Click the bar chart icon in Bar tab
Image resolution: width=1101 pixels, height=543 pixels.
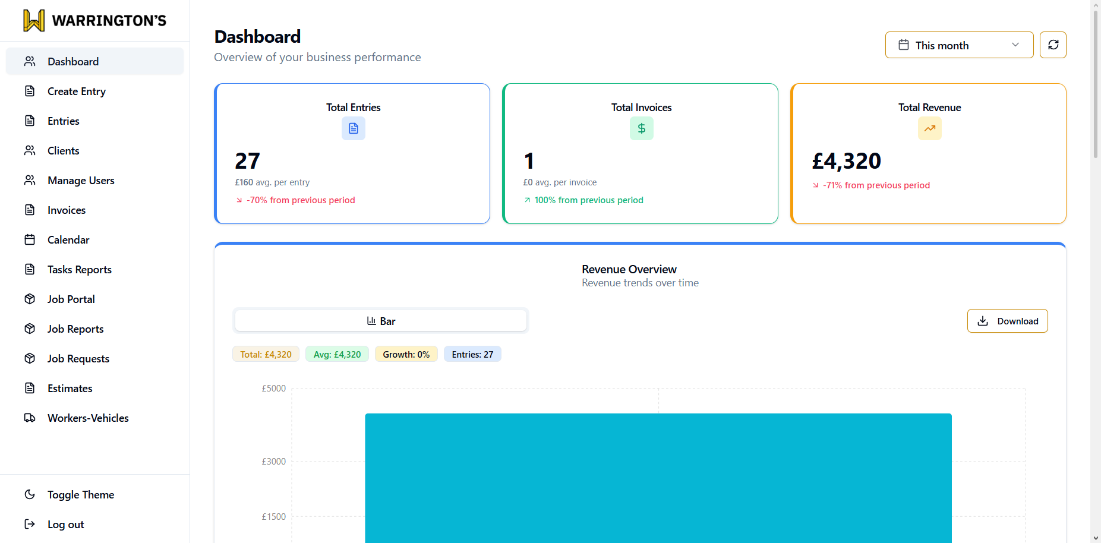click(371, 321)
